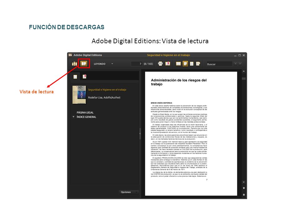This screenshot has width=298, height=224.
Task: Click the page number field showing 7
Action: pyautogui.click(x=137, y=64)
